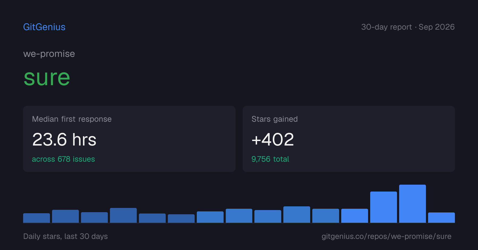Click the fourth bar in the chart
478x250 pixels.
coord(123,215)
